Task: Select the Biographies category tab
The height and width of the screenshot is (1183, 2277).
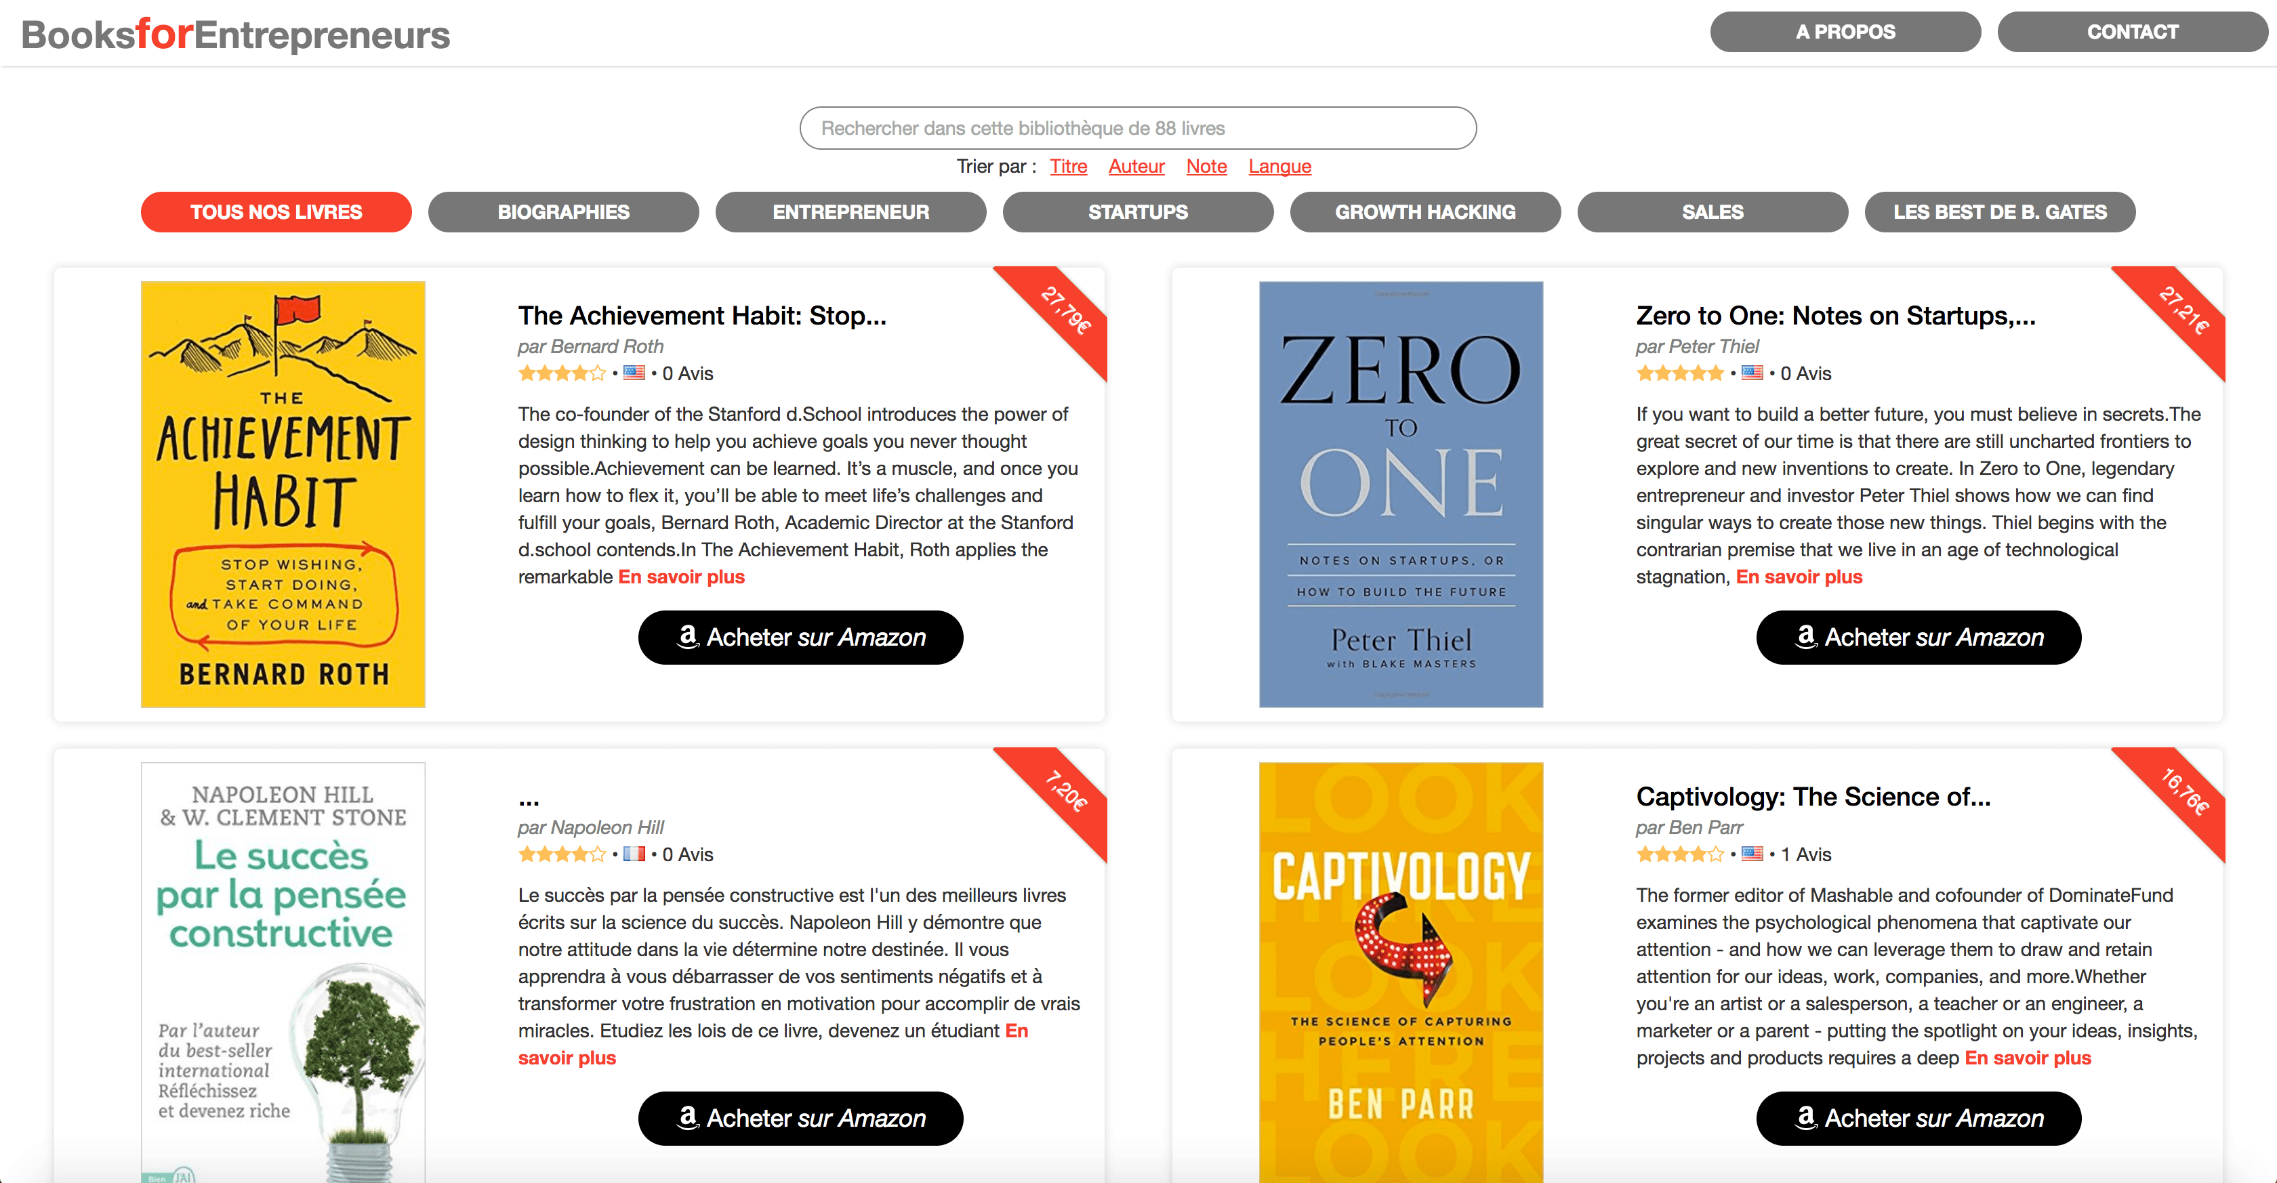Action: click(563, 212)
